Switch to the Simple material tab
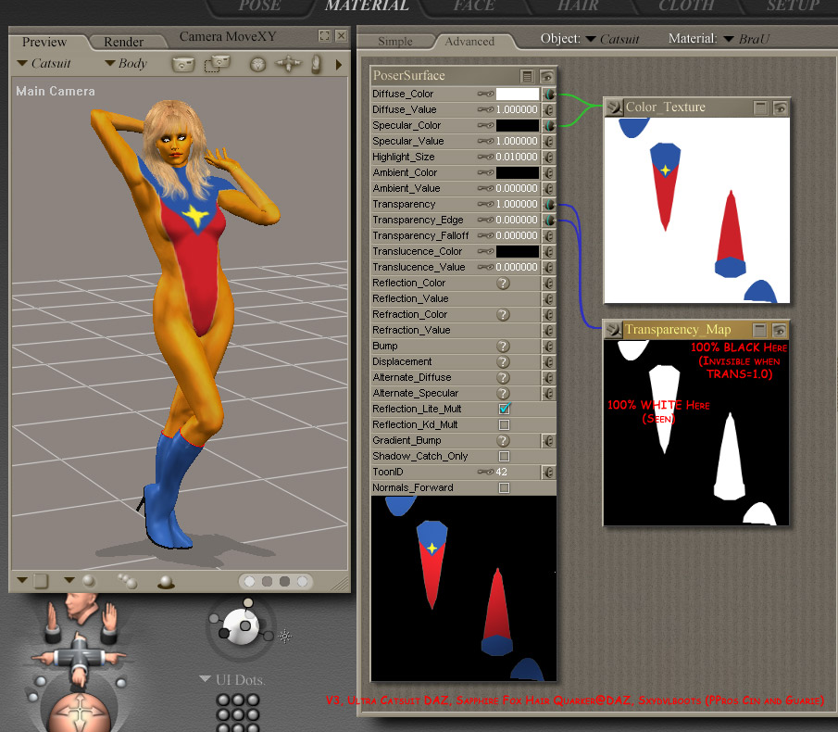 pos(395,42)
